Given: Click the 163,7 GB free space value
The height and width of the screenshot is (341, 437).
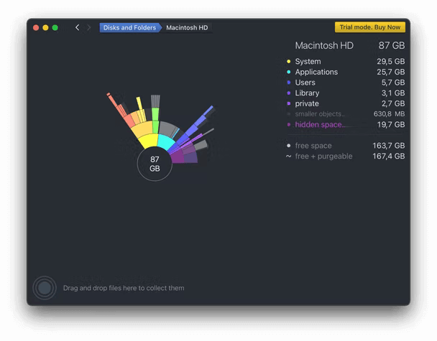Looking at the screenshot, I should 389,146.
